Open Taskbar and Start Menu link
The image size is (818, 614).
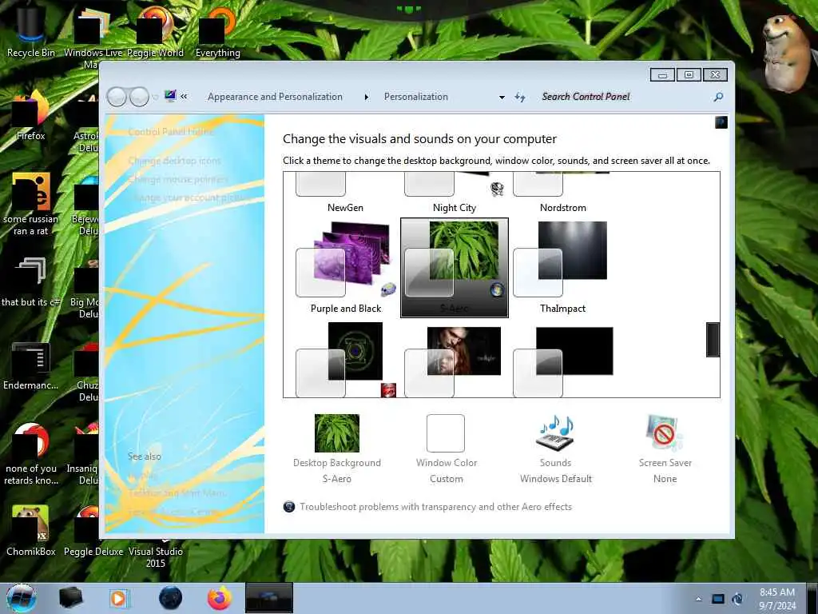(x=177, y=492)
